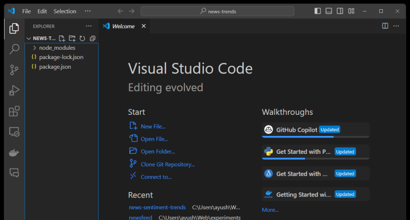Image resolution: width=410 pixels, height=220 pixels.
Task: Click the Open Folder... link
Action: click(x=158, y=152)
